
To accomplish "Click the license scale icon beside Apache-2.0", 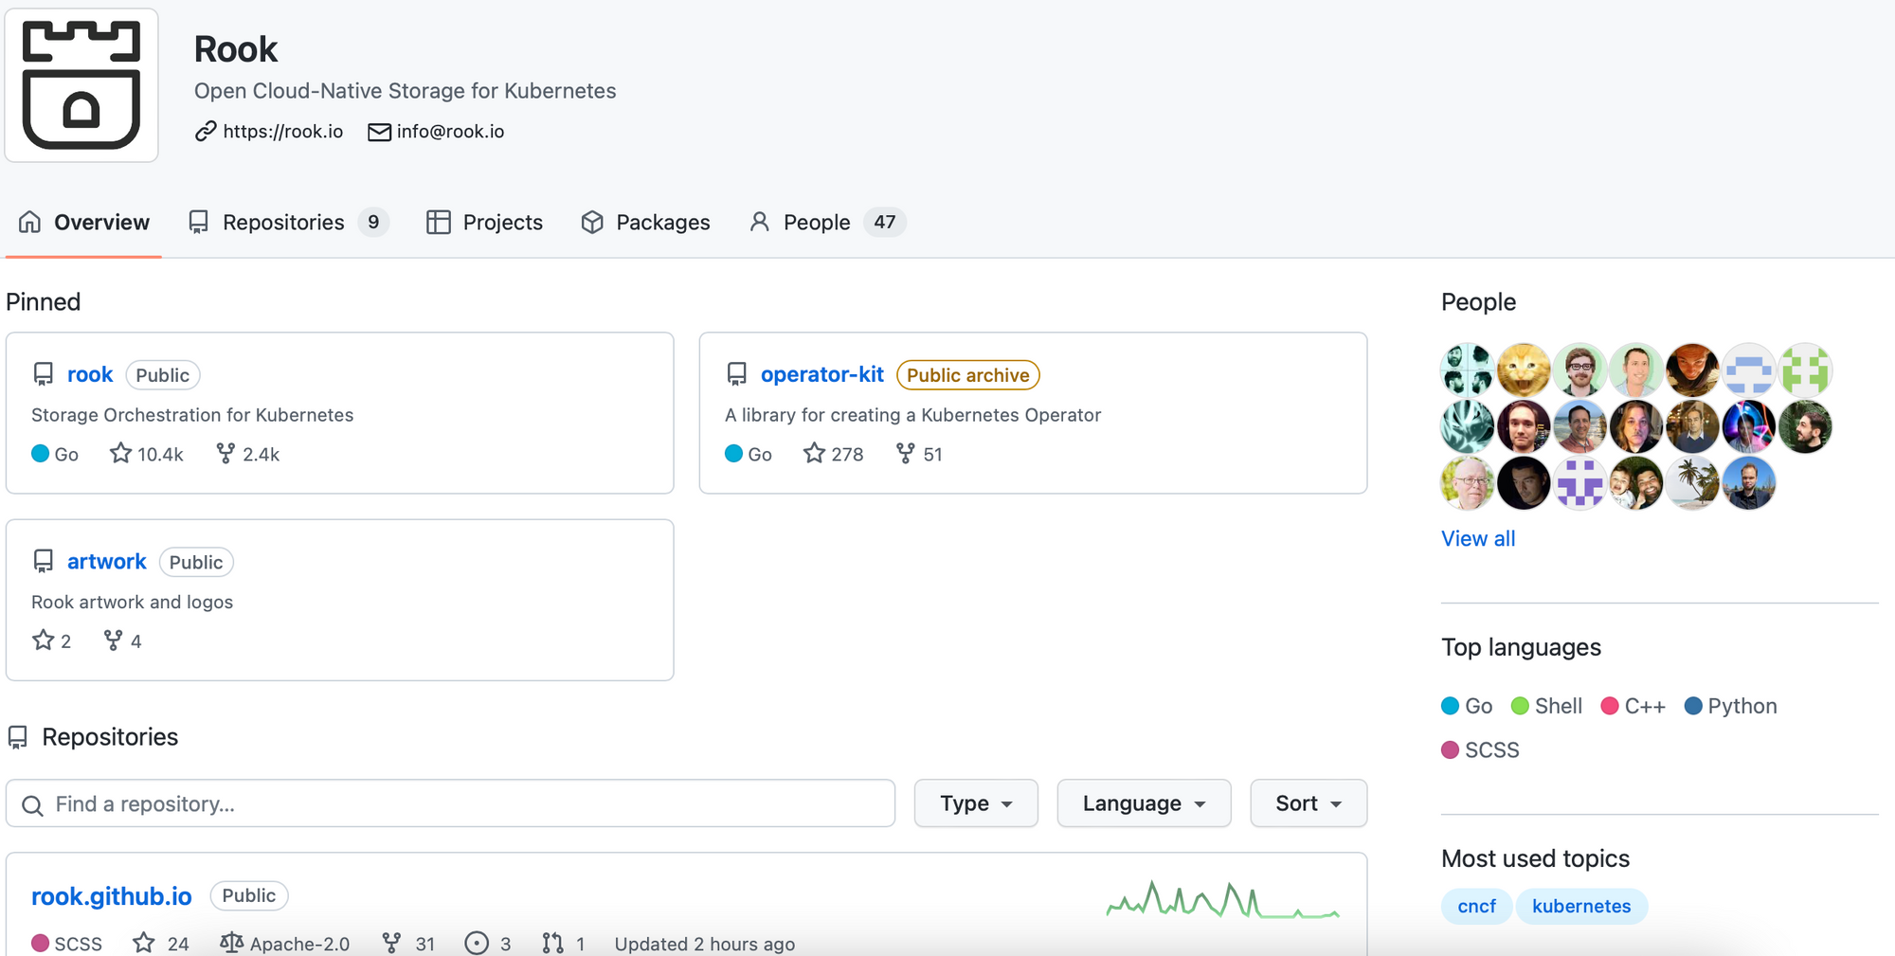I will click(231, 943).
